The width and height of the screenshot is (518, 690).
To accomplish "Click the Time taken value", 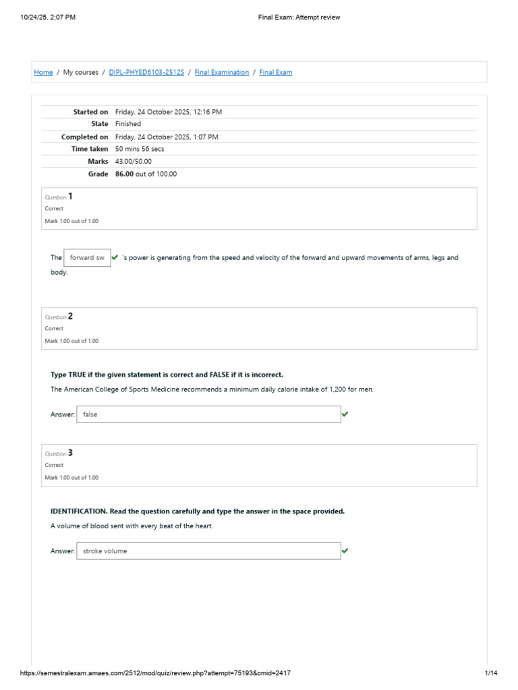I will [x=140, y=149].
